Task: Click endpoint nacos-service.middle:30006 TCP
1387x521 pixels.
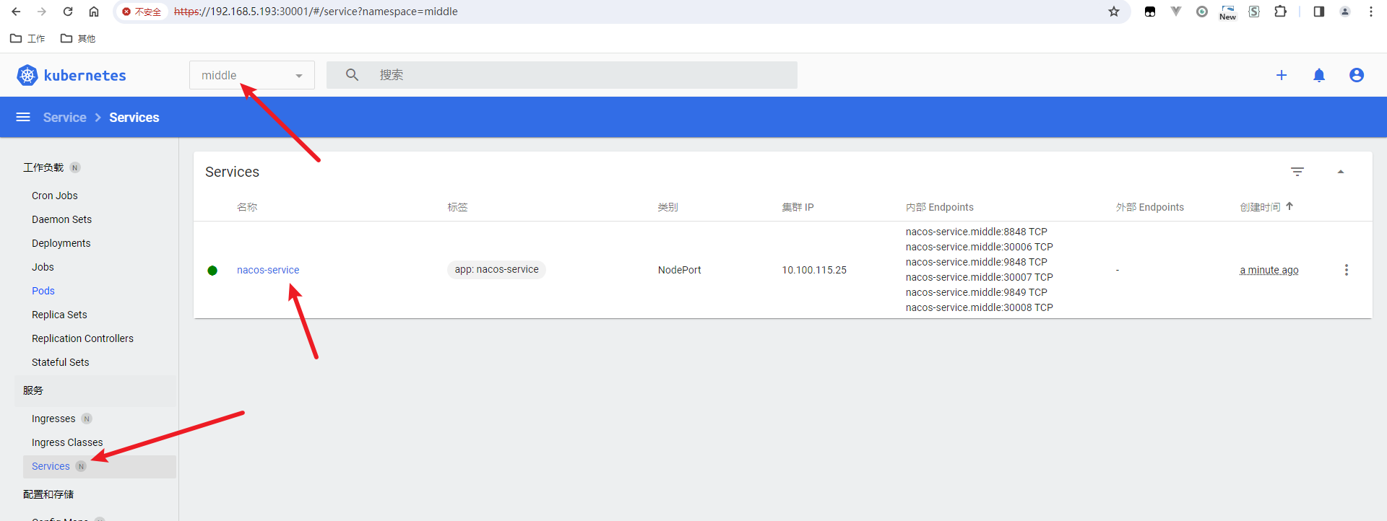Action: (x=980, y=247)
